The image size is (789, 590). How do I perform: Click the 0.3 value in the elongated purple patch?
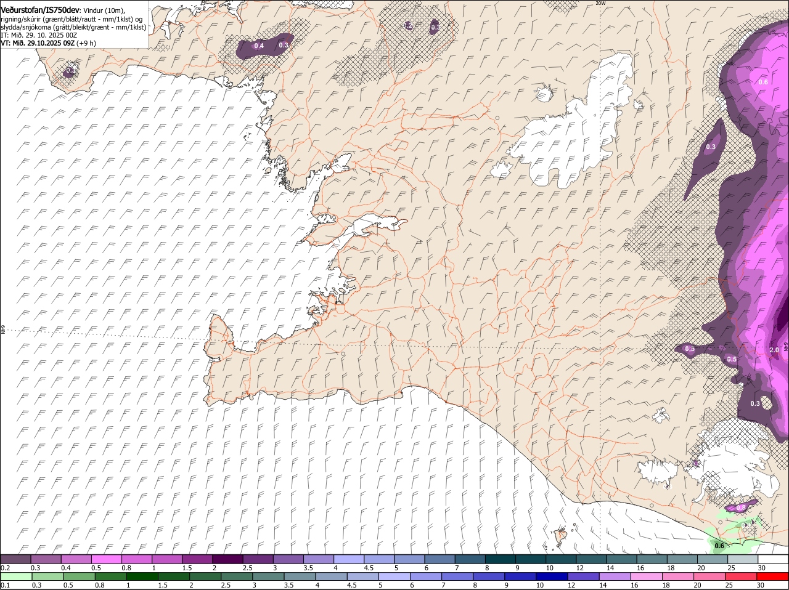point(711,147)
